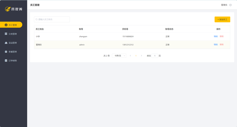Screen dimensions: 237x127
Task: Disable the 管理员 admin account
Action: click(x=221, y=45)
